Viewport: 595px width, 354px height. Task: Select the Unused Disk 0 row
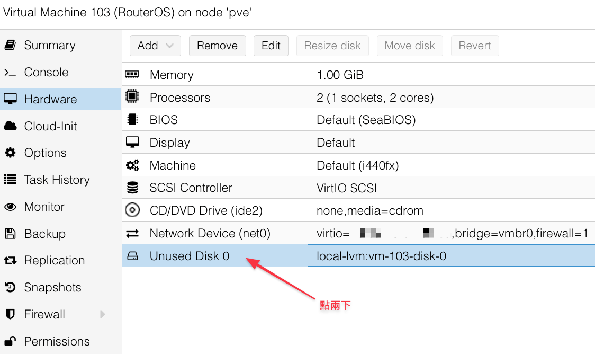pyautogui.click(x=358, y=255)
